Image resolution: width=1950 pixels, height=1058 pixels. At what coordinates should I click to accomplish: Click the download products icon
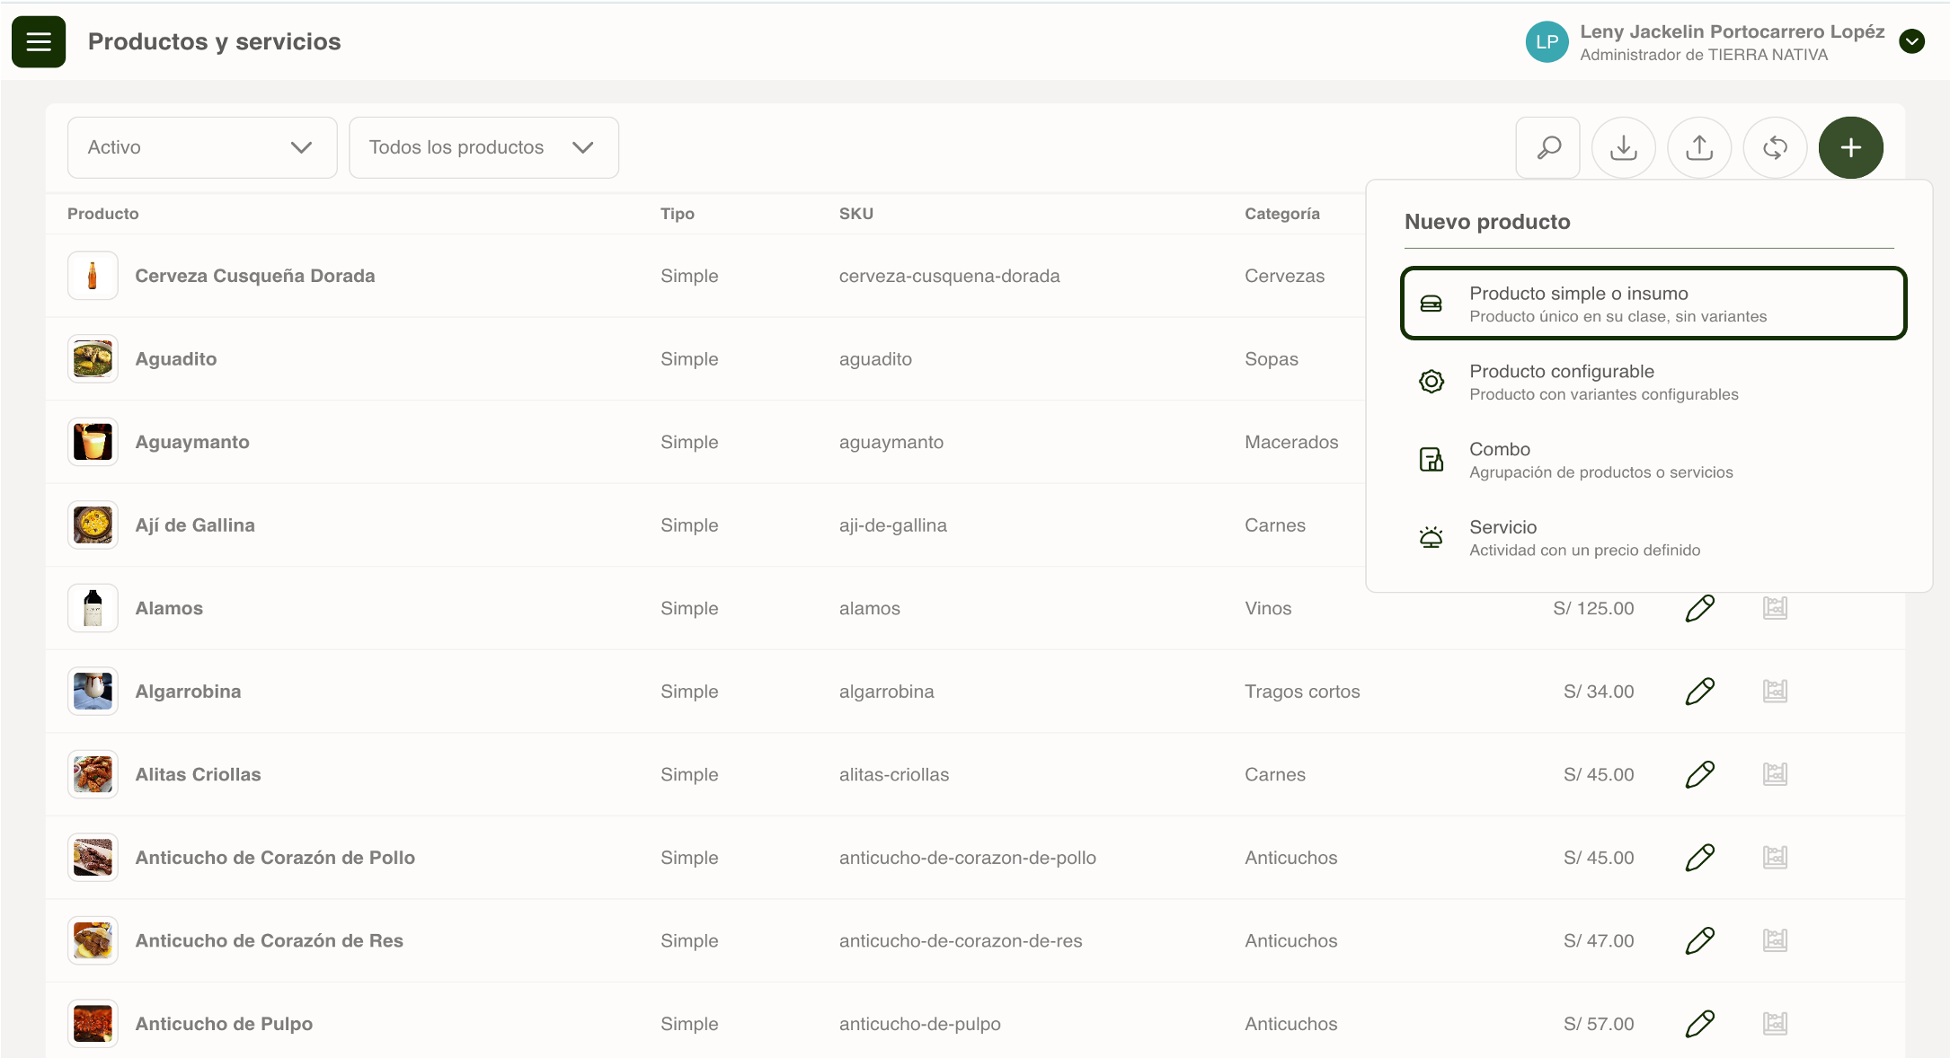click(1623, 147)
